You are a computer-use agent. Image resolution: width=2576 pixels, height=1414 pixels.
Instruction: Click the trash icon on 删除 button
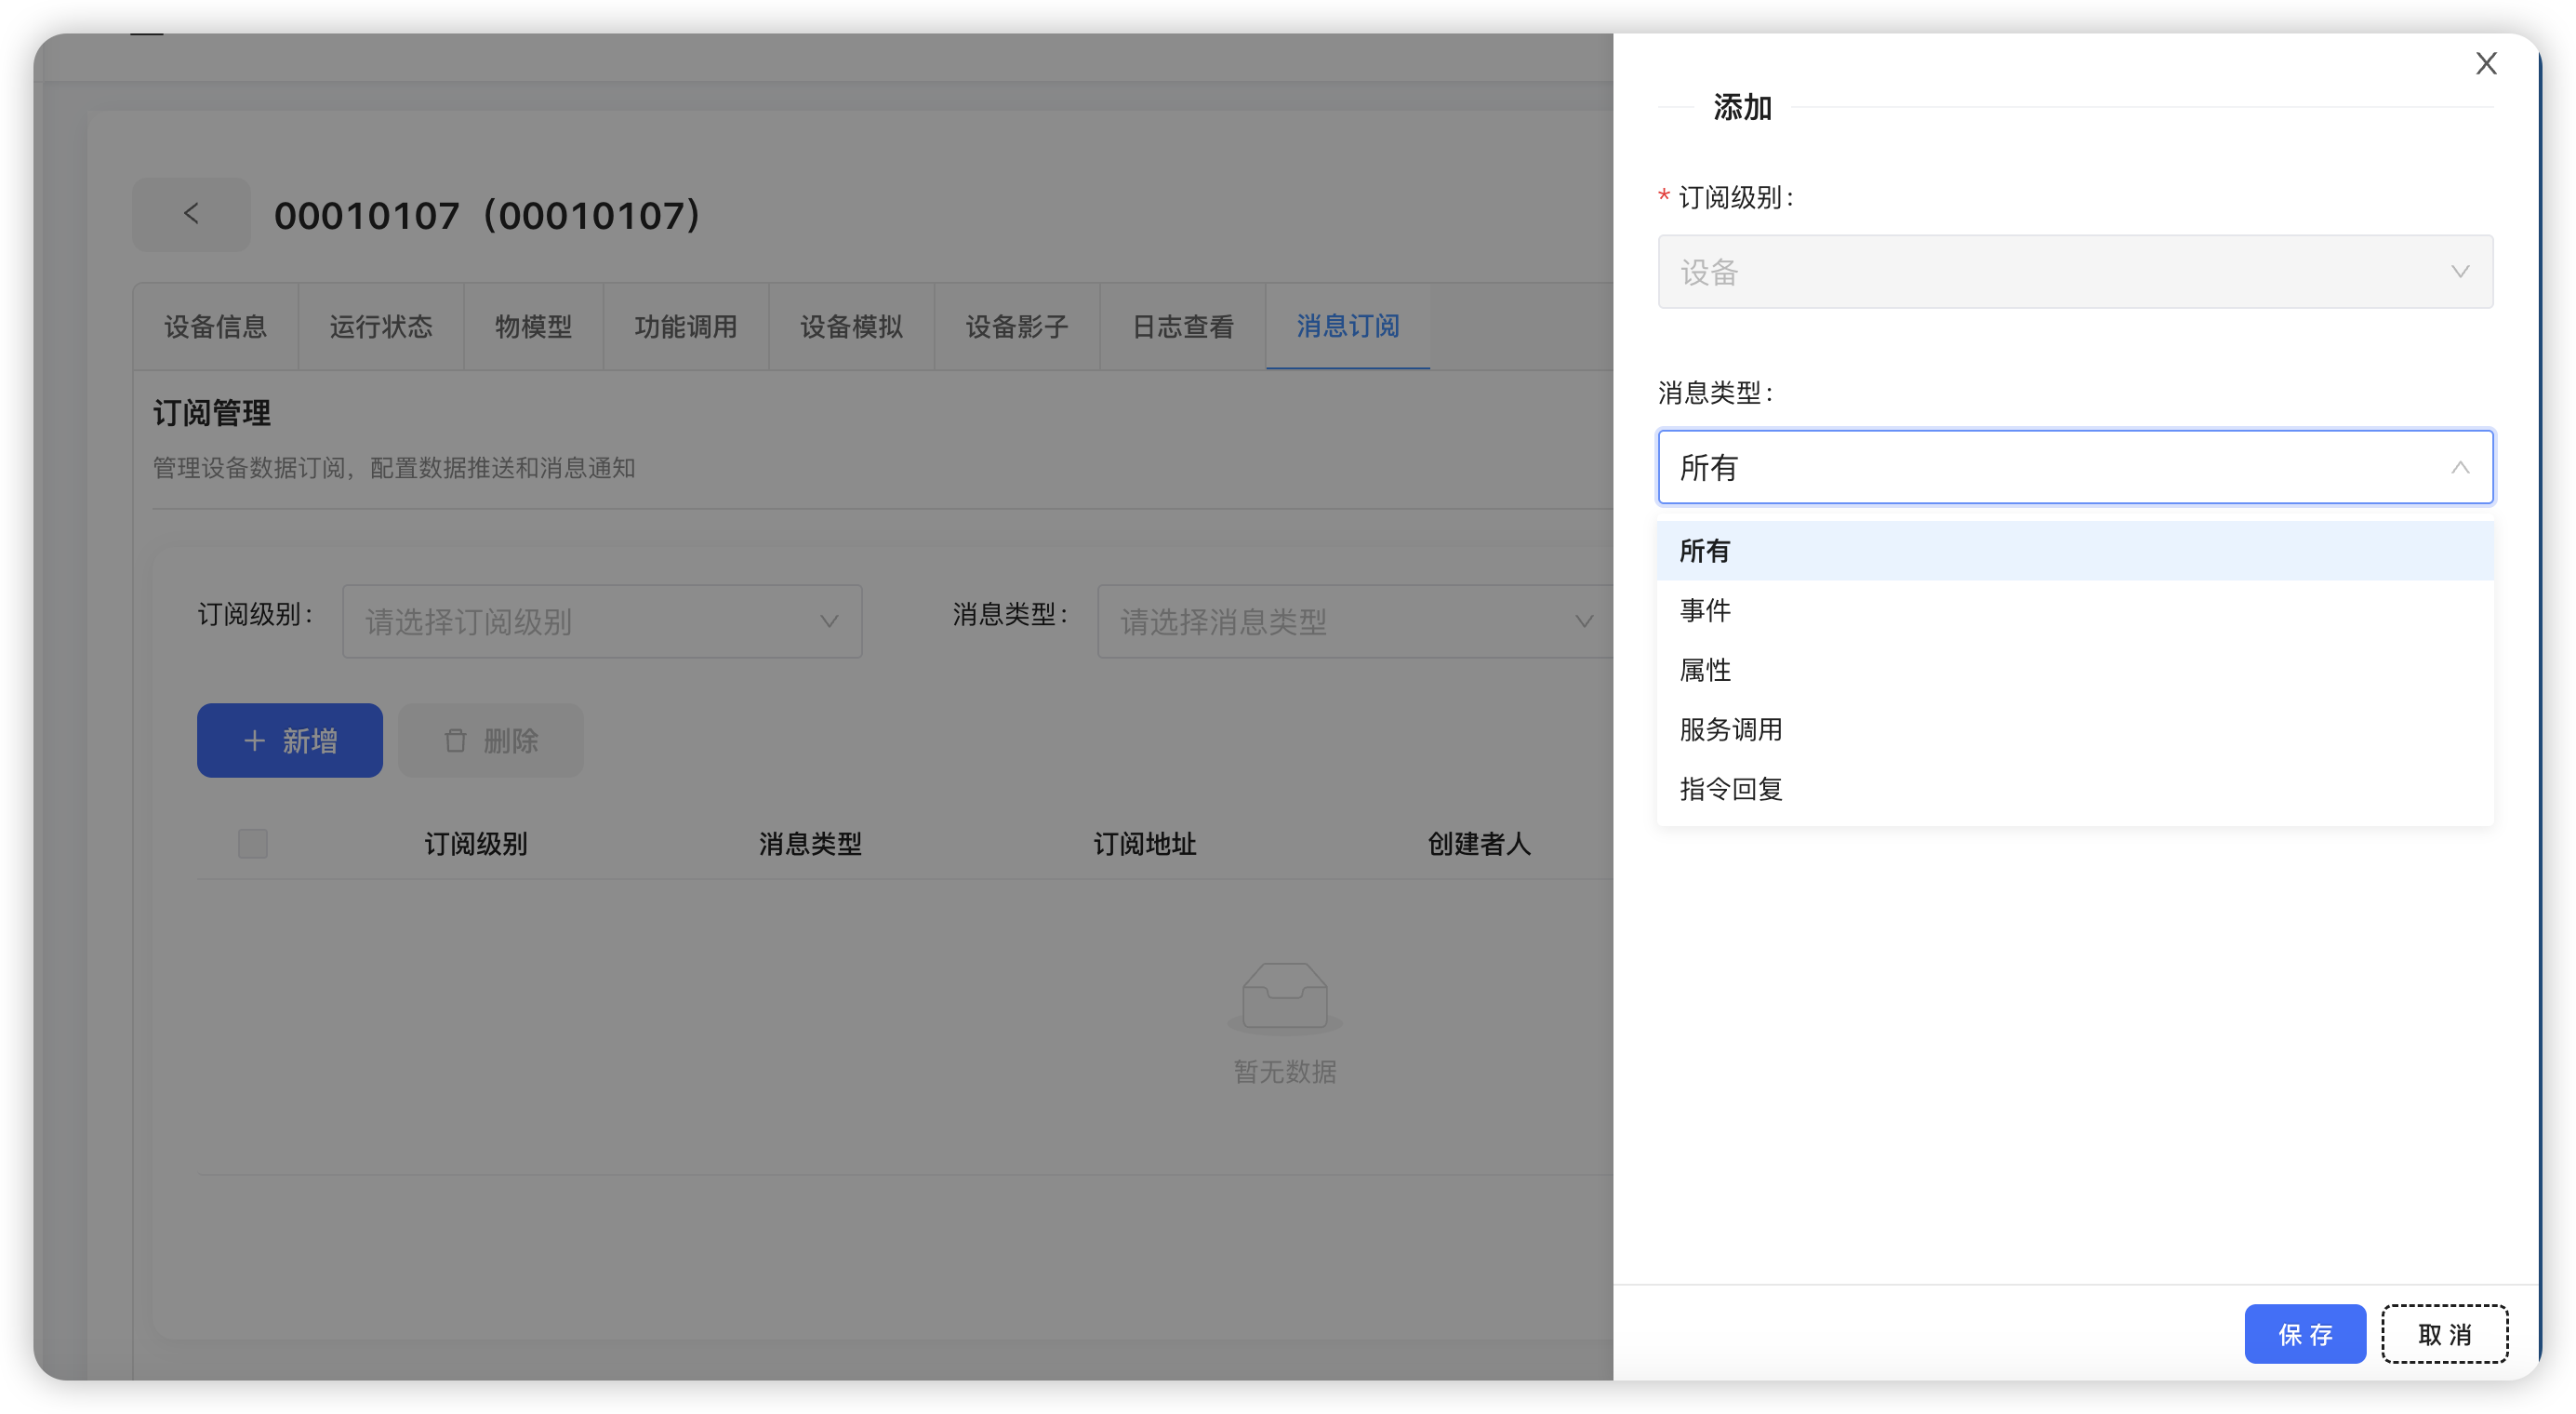(456, 740)
